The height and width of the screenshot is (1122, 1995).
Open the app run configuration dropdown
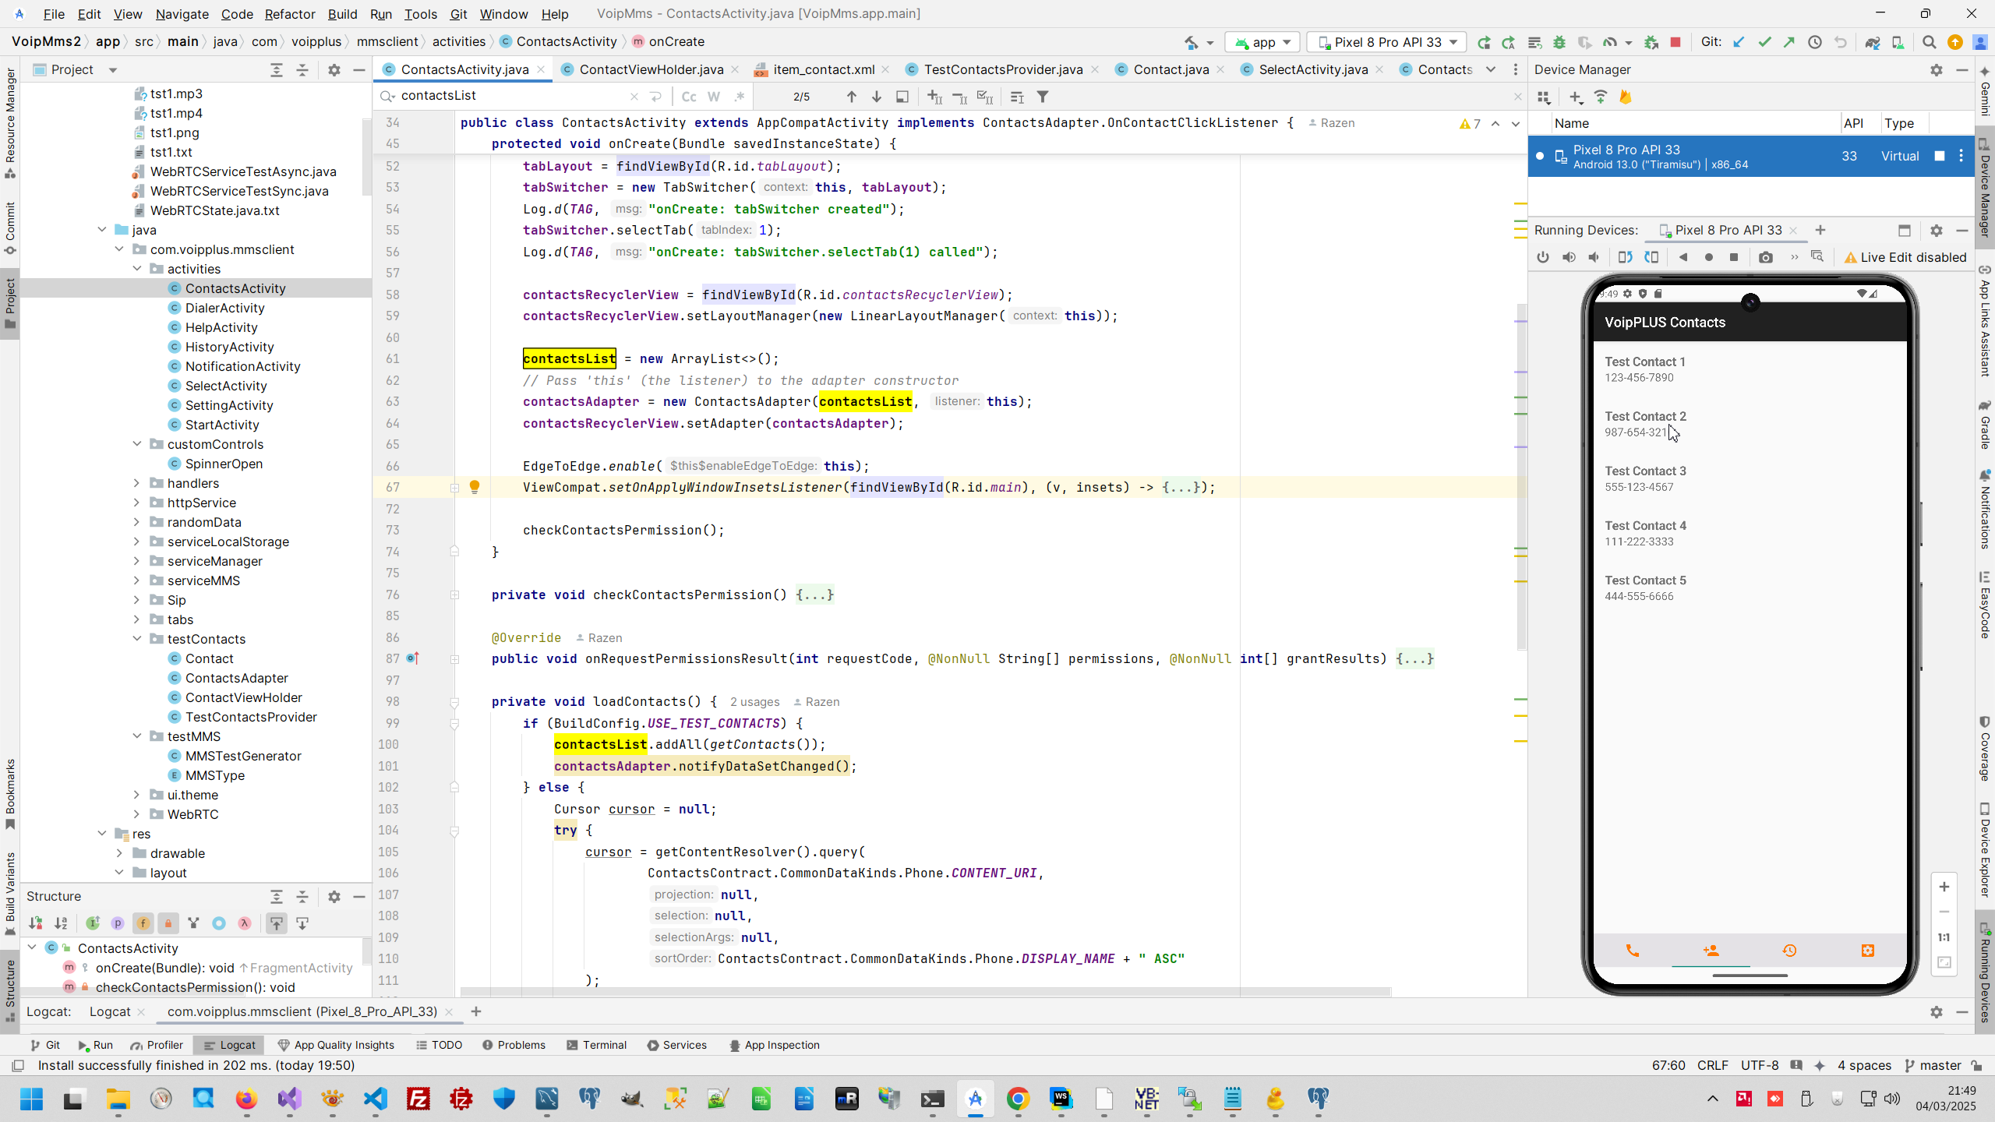click(x=1264, y=42)
